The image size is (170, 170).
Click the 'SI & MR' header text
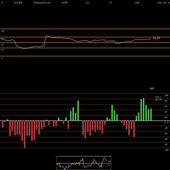pos(18,3)
